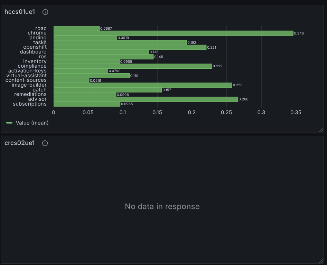Open the hccs01ue1 panel title menu

[20, 12]
